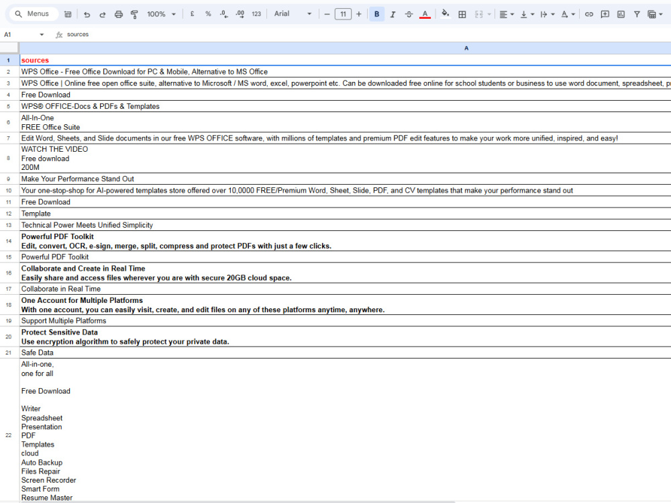Format as percent
This screenshot has height=503, width=671.
208,14
